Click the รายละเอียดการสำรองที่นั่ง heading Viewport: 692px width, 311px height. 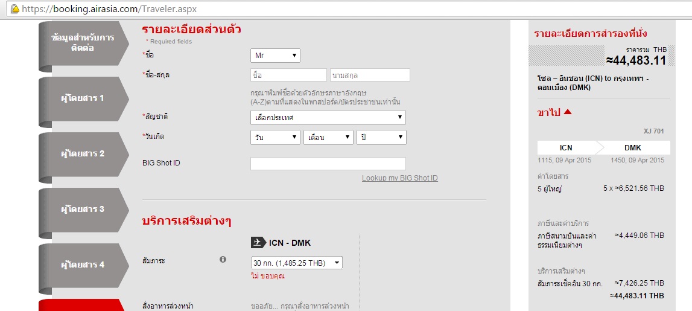591,34
